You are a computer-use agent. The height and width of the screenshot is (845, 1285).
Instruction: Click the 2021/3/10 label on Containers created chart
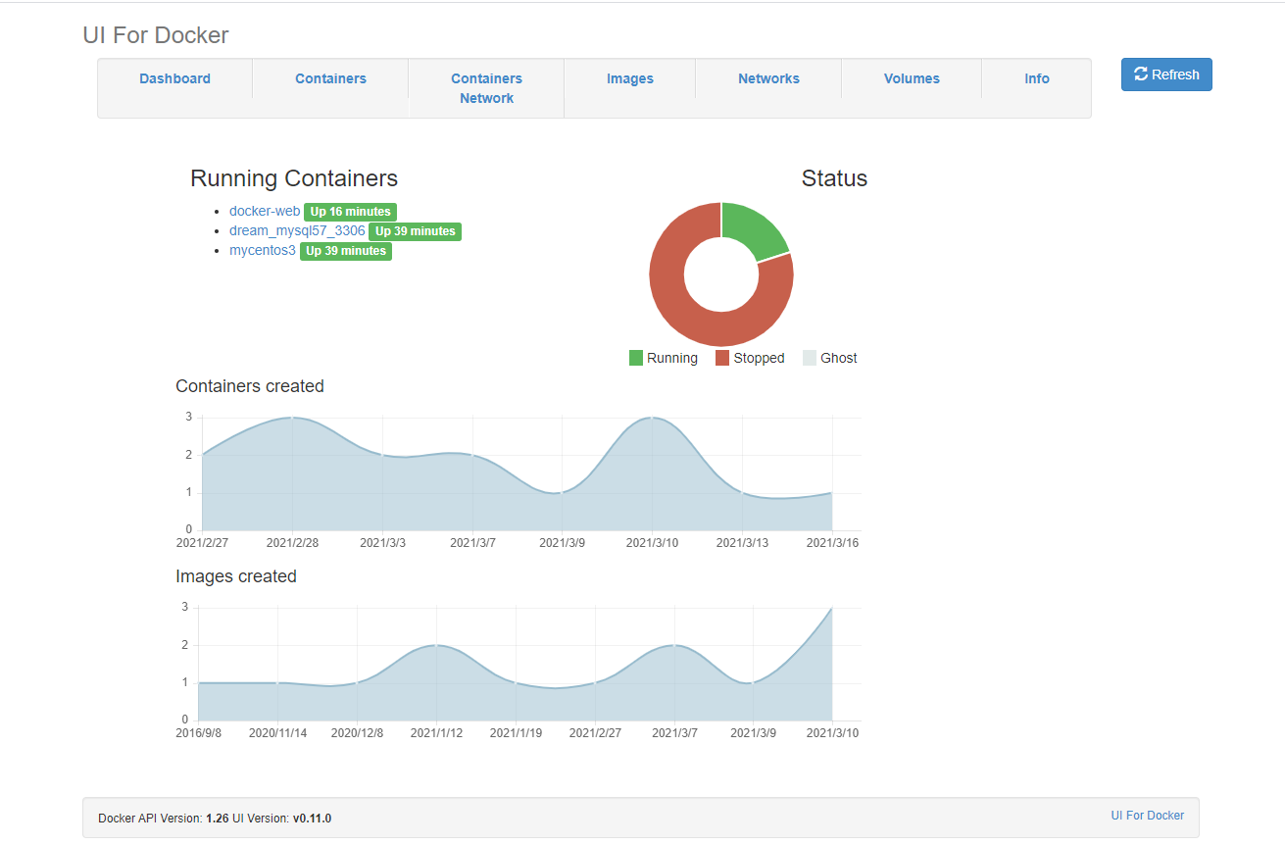point(652,543)
